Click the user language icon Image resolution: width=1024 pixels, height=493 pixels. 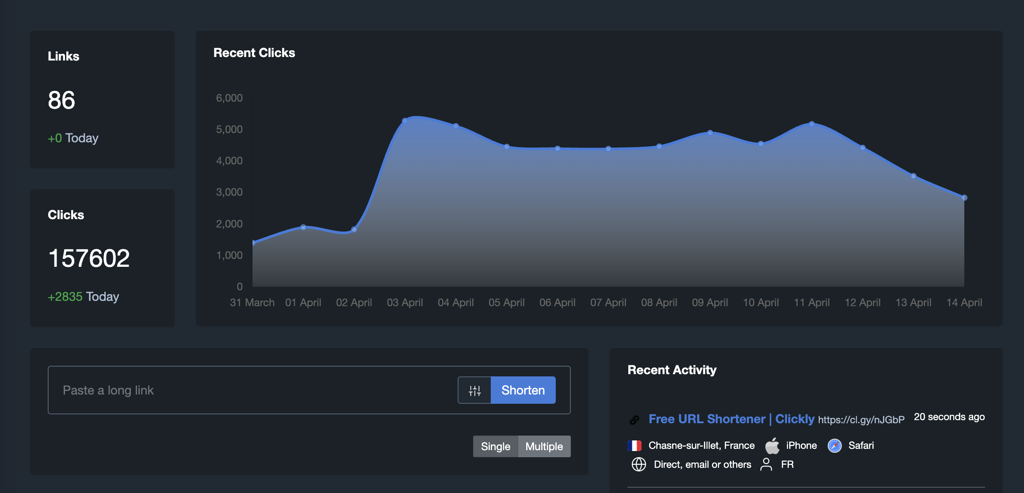point(766,464)
